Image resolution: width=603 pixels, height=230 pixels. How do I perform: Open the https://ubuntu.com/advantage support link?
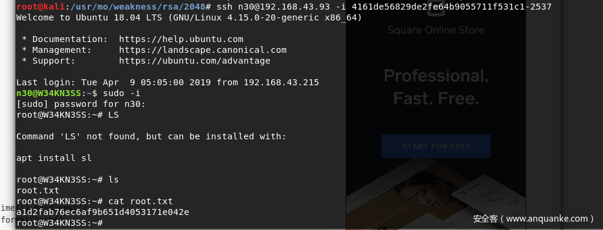(x=195, y=61)
